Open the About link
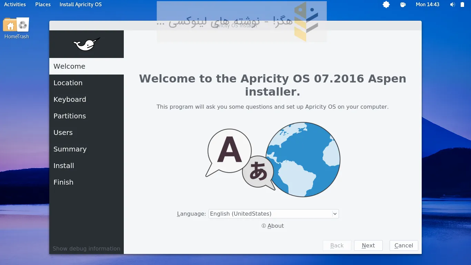This screenshot has width=471, height=265. 275,226
